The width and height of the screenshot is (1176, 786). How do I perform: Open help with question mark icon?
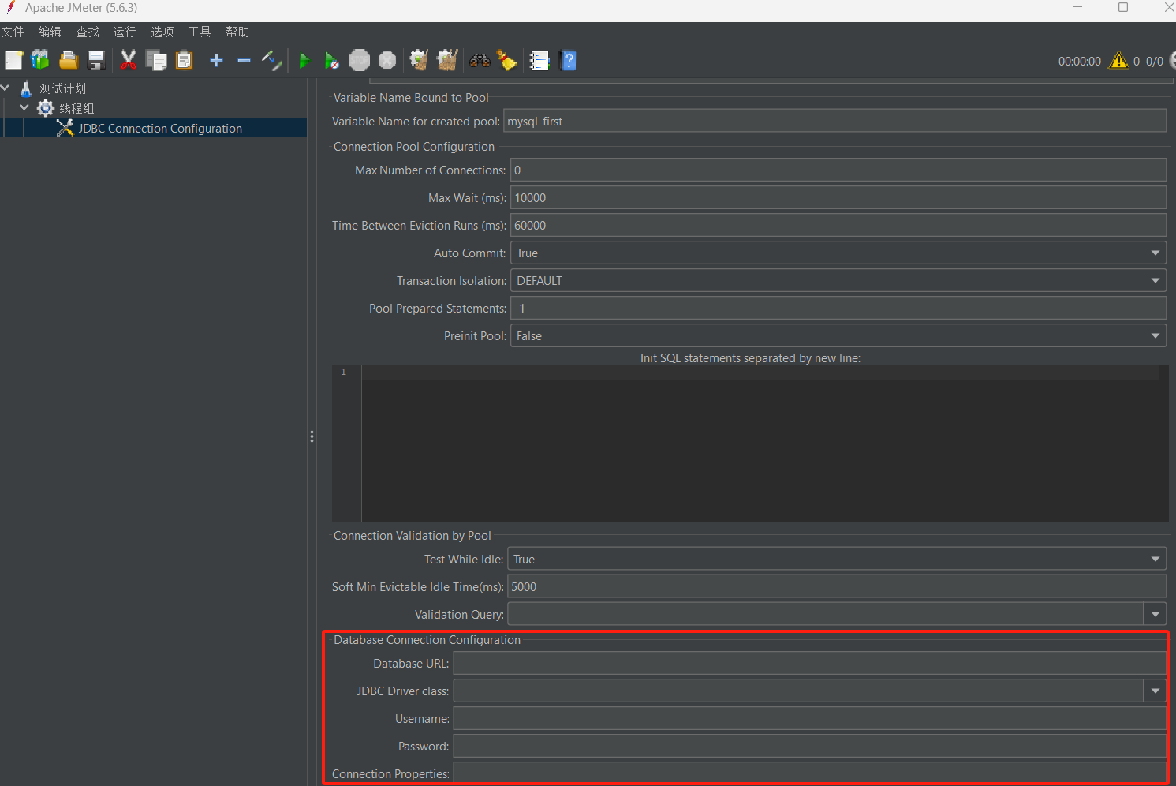point(568,61)
